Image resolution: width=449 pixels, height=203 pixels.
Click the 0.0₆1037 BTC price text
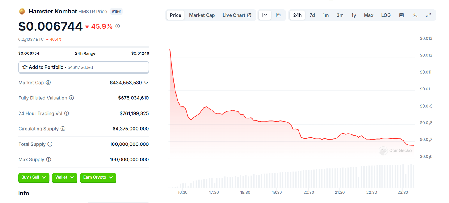(31, 40)
